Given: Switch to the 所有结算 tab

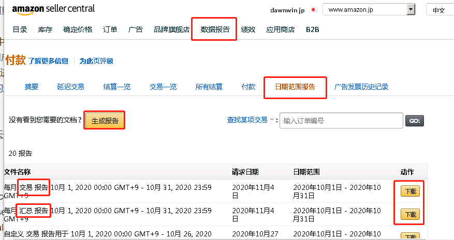Looking at the screenshot, I should coord(209,87).
